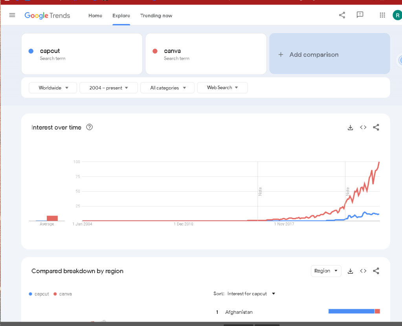This screenshot has width=402, height=326.
Task: Click the 'Compared breakdown by region' heading
Action: pyautogui.click(x=77, y=271)
